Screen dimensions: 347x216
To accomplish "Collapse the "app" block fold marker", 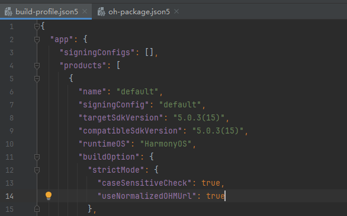I will coord(37,40).
